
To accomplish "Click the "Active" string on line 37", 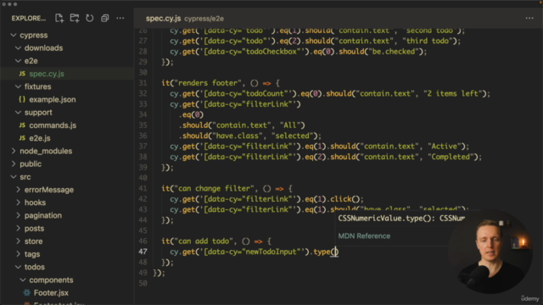I will 445,147.
